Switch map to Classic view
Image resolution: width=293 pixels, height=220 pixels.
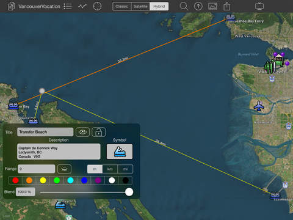[122, 6]
